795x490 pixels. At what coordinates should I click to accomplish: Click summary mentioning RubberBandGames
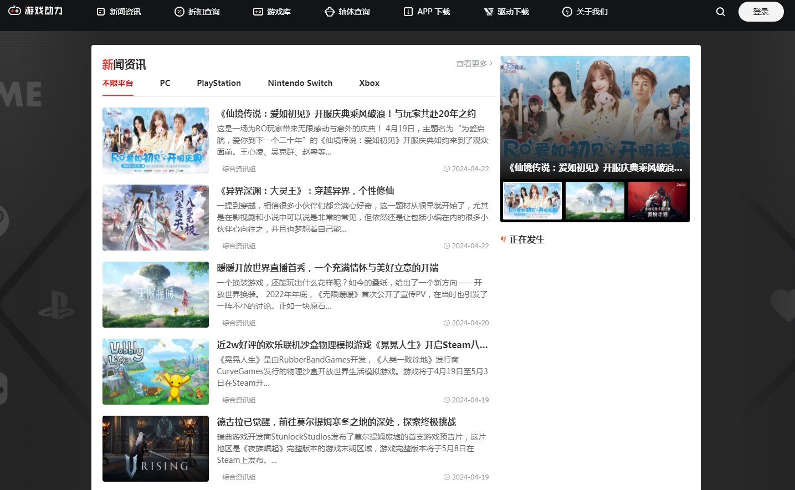[x=352, y=371]
